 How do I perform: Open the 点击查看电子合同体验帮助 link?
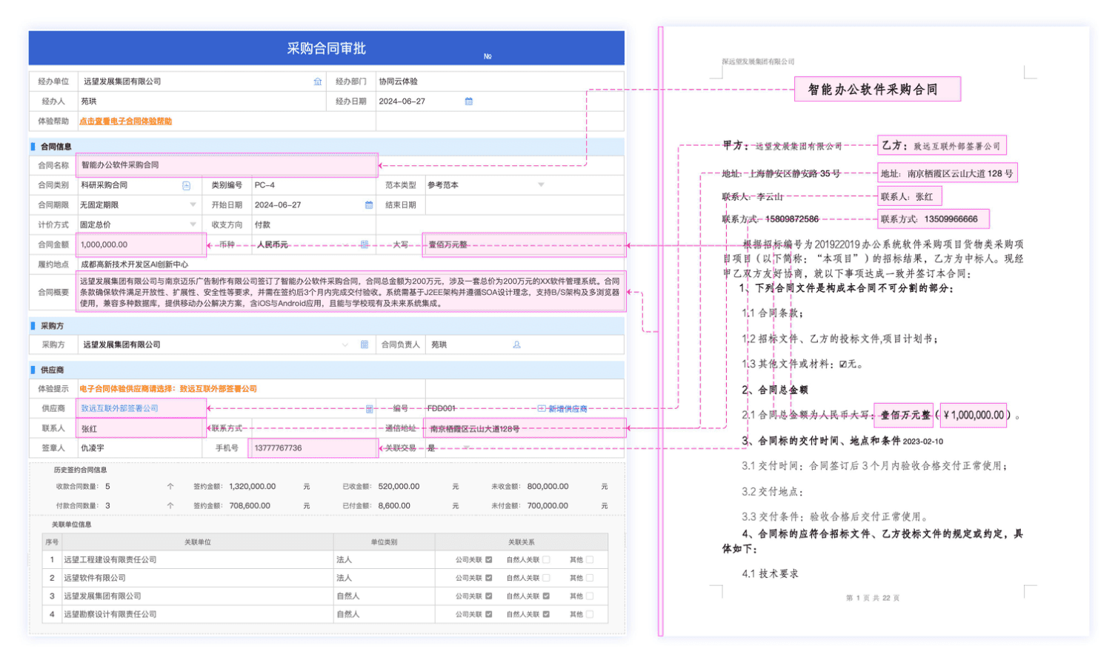[126, 121]
